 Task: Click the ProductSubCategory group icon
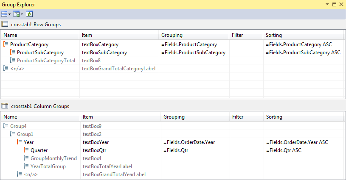tap(13, 53)
